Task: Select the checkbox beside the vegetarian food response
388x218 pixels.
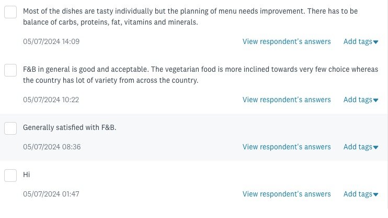Action: (x=10, y=70)
